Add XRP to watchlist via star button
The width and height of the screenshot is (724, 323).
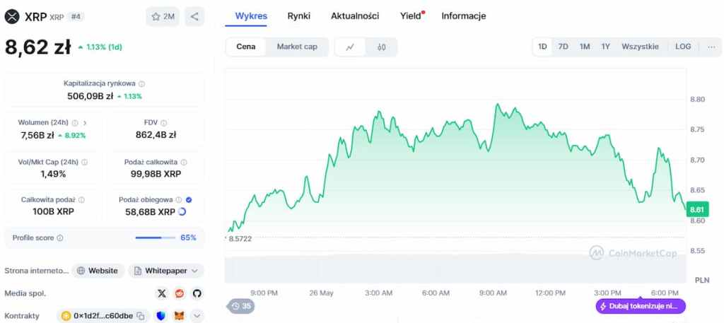(163, 16)
